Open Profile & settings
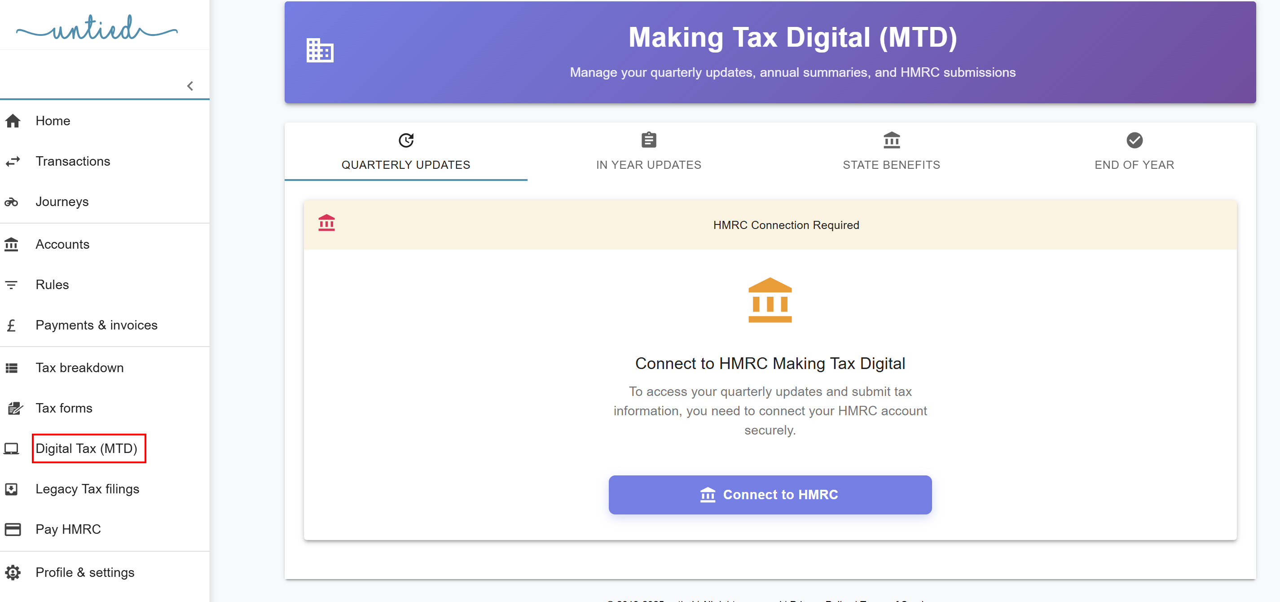Image resolution: width=1280 pixels, height=602 pixels. tap(105, 573)
